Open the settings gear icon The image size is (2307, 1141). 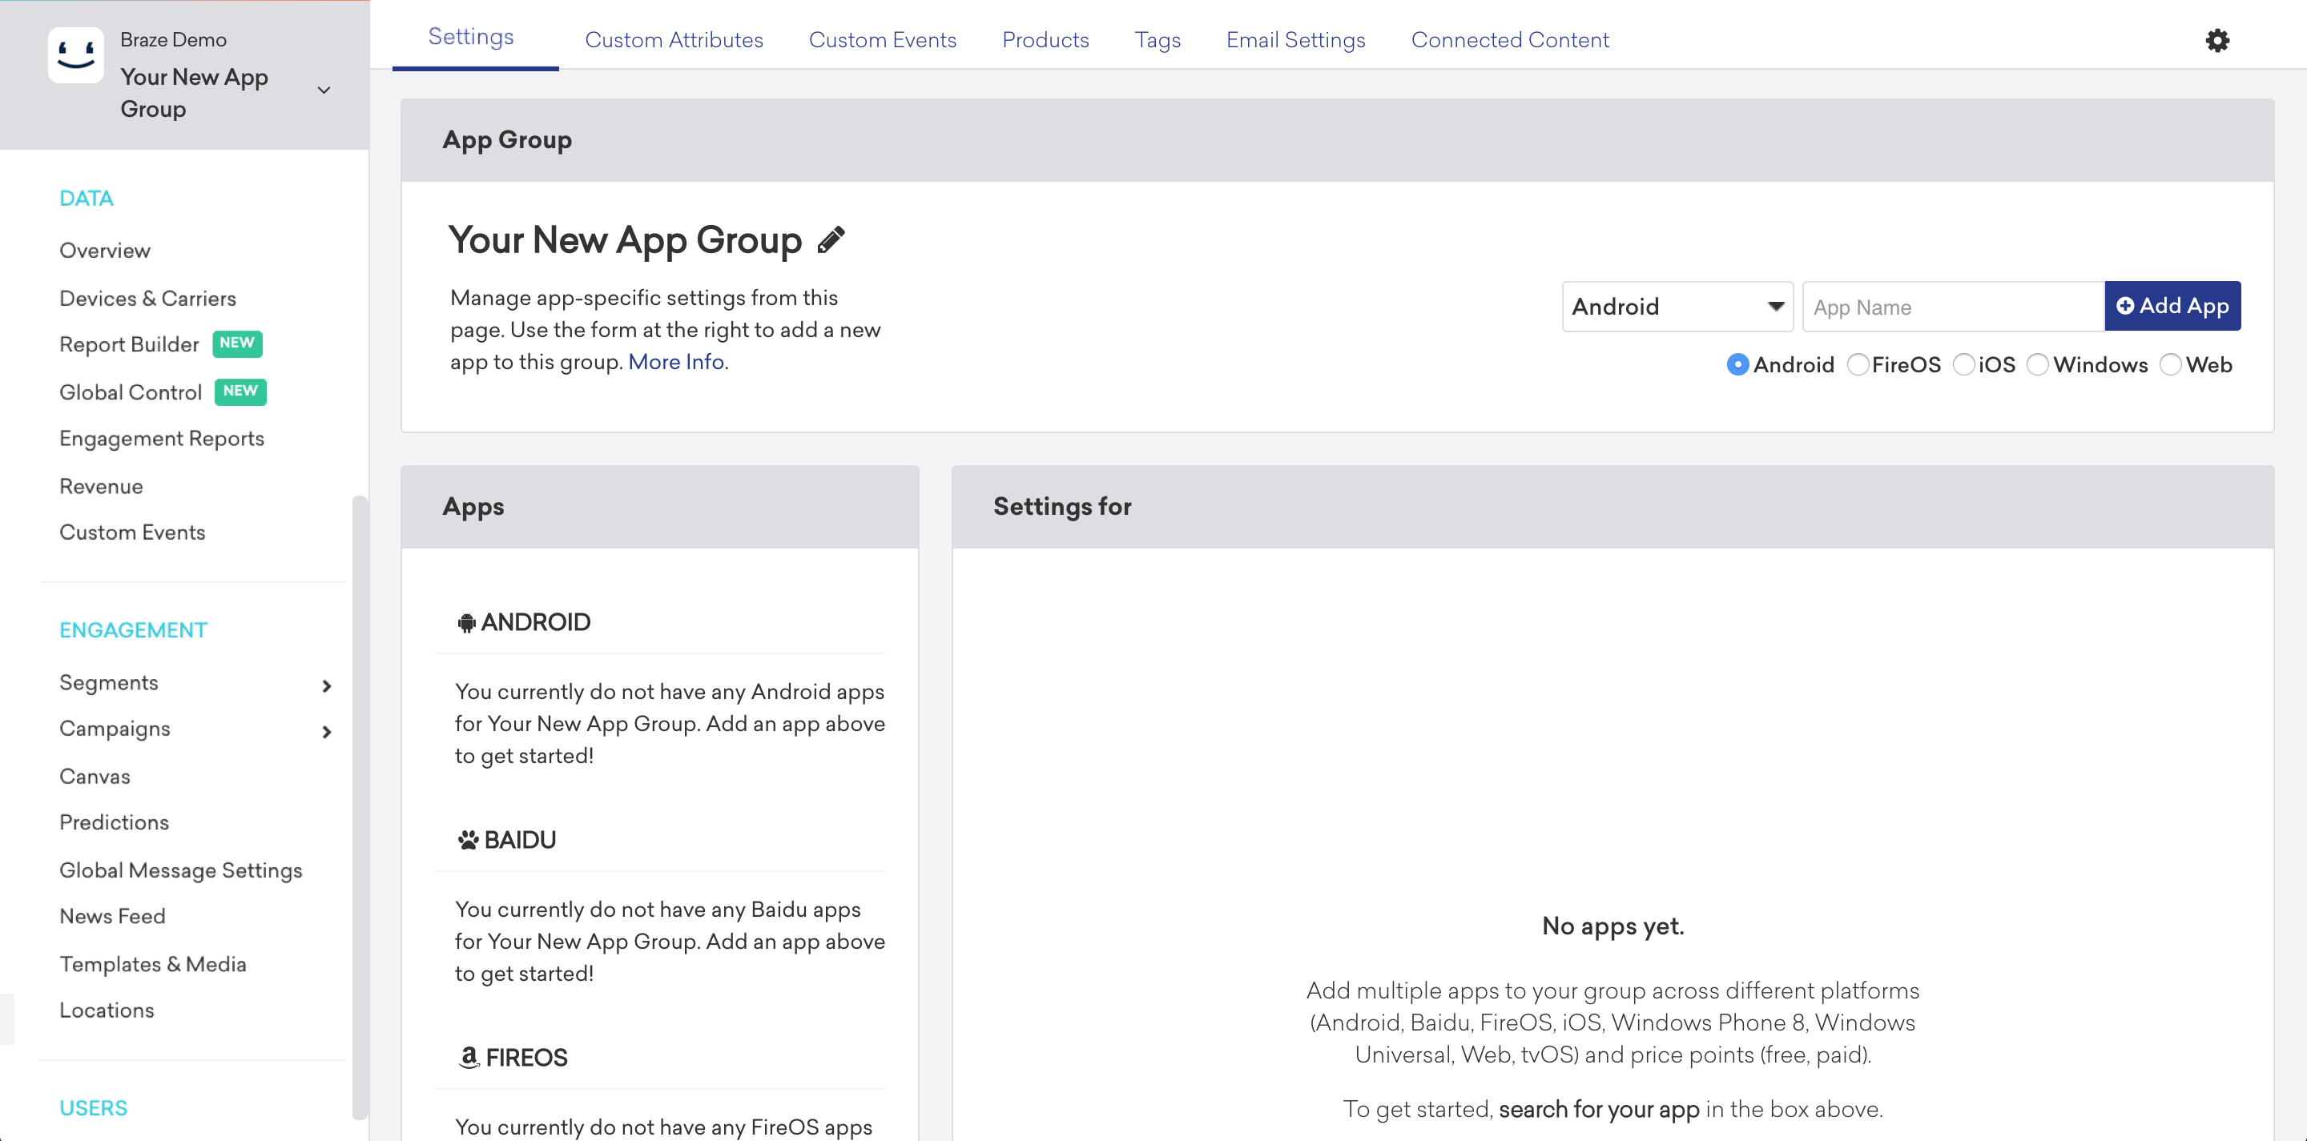tap(2216, 40)
